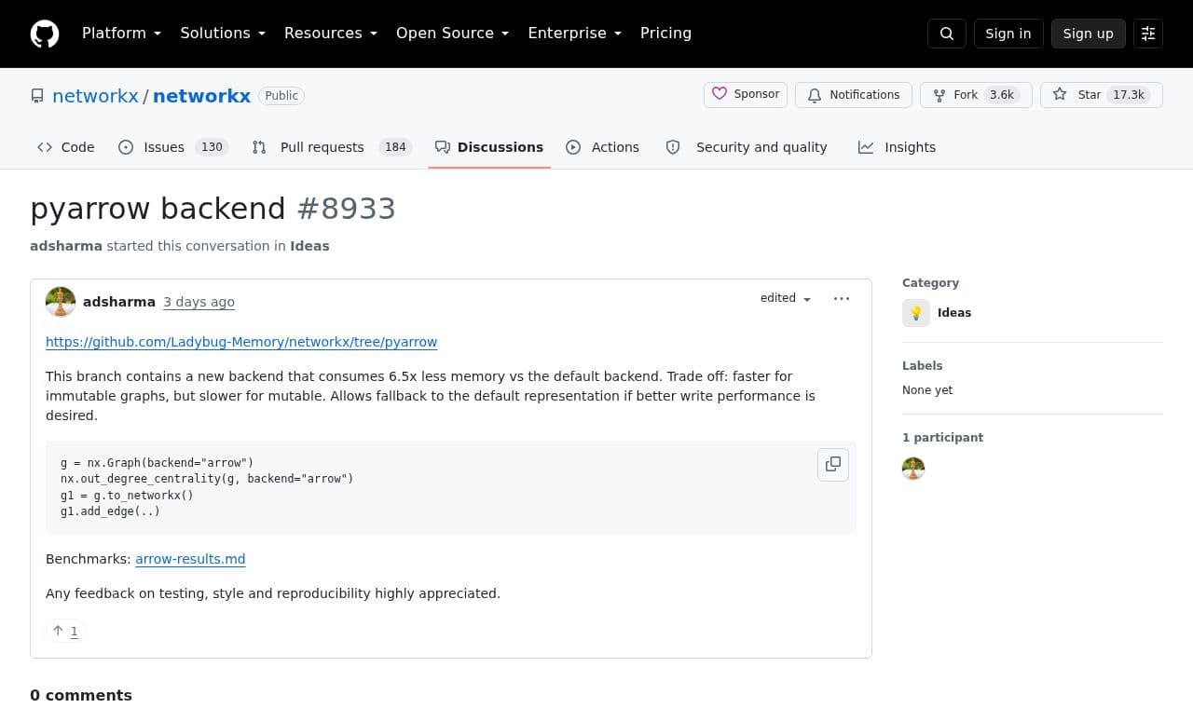
Task: Open the GitHub home logo
Action: point(45,34)
